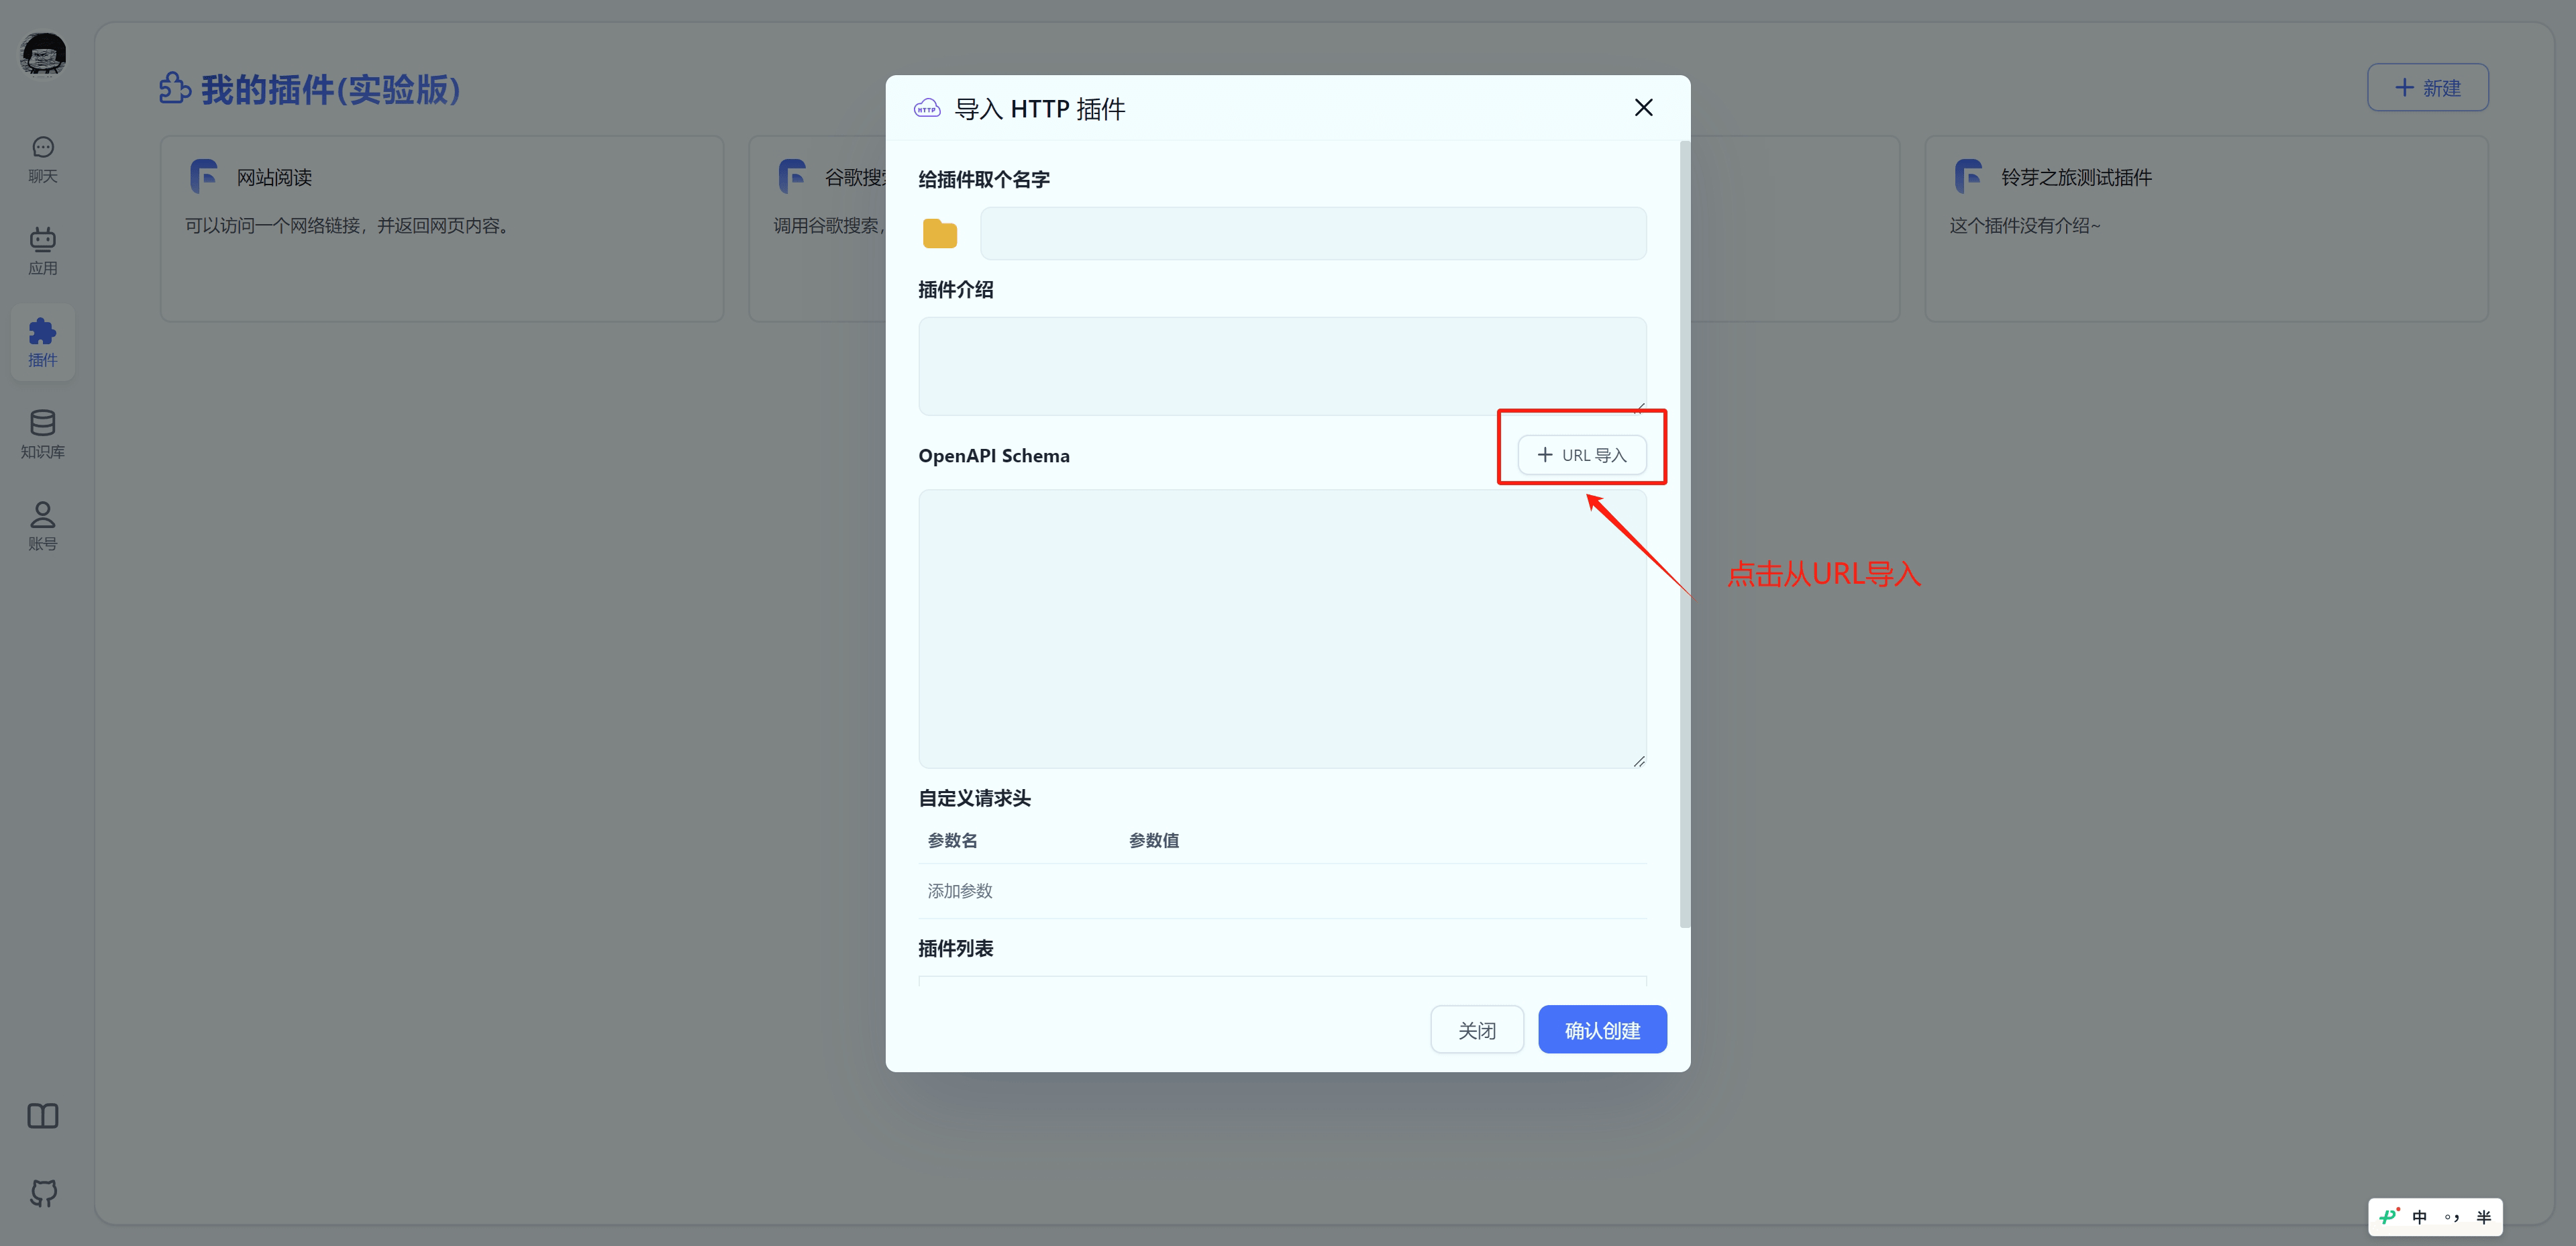2576x1246 pixels.
Task: Click the user avatar at top left
Action: point(43,53)
